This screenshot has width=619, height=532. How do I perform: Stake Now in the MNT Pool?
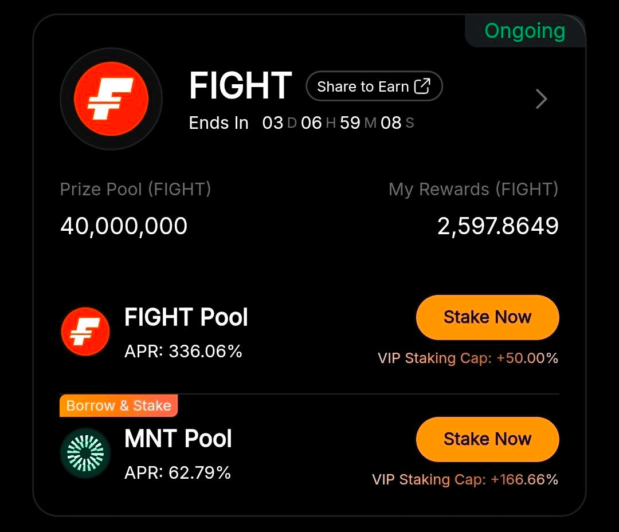487,439
